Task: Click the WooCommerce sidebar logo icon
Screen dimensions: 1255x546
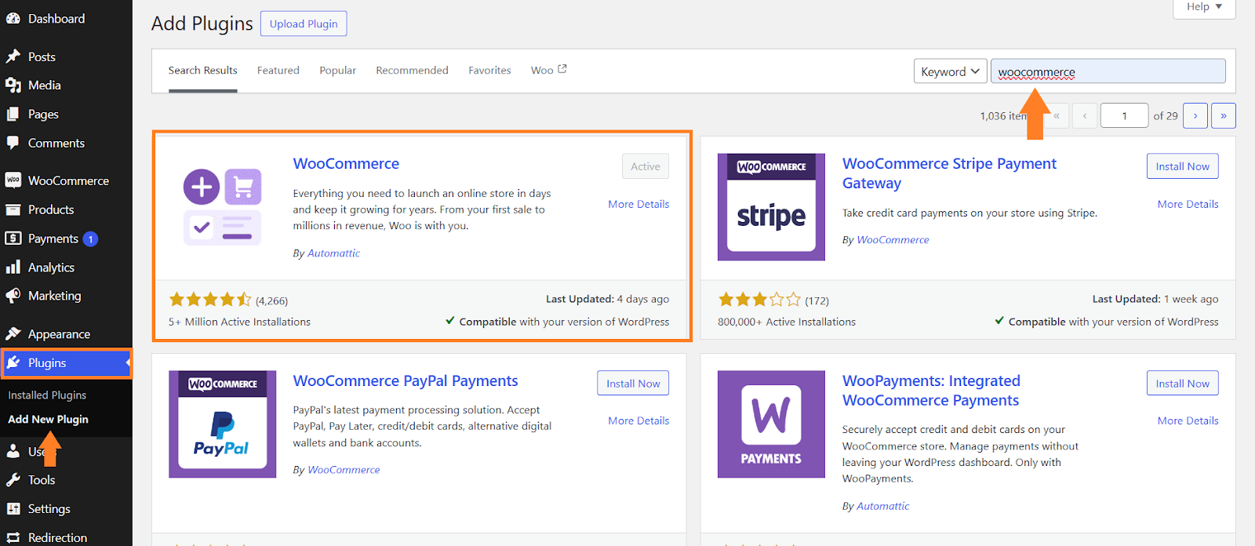Action: click(x=13, y=180)
